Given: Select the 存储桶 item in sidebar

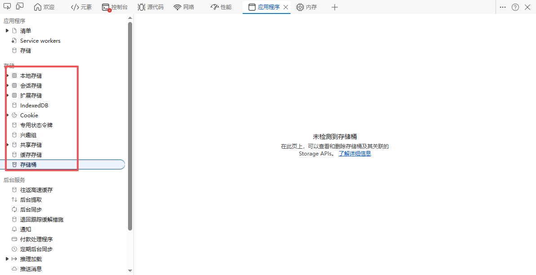Looking at the screenshot, I should [x=28, y=165].
